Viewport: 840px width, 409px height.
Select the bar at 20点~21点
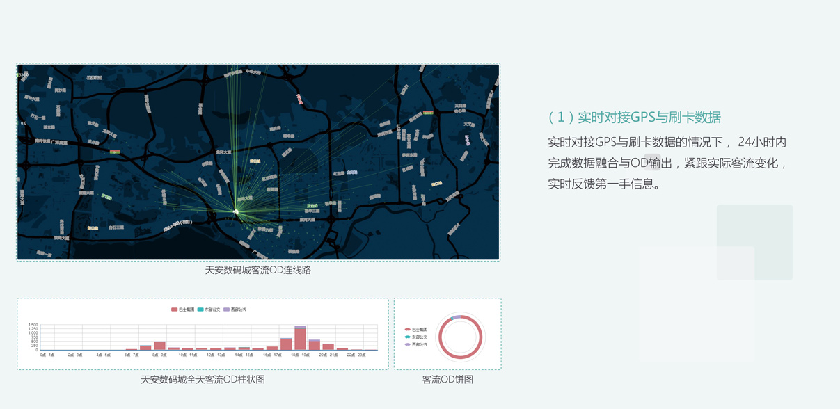328,347
